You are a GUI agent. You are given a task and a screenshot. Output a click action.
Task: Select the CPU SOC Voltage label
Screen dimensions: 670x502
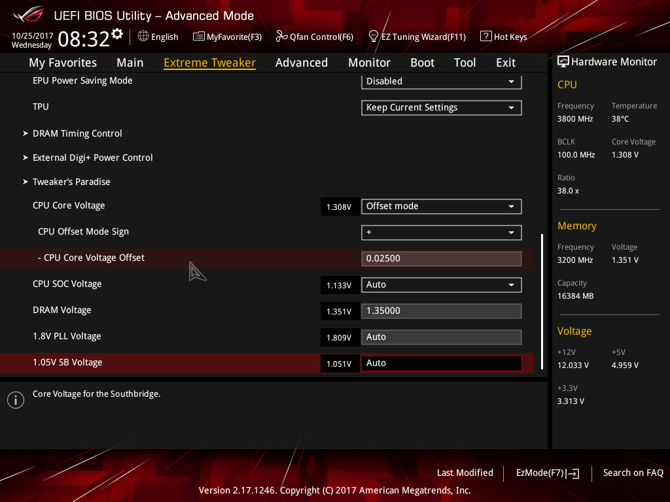coord(67,284)
